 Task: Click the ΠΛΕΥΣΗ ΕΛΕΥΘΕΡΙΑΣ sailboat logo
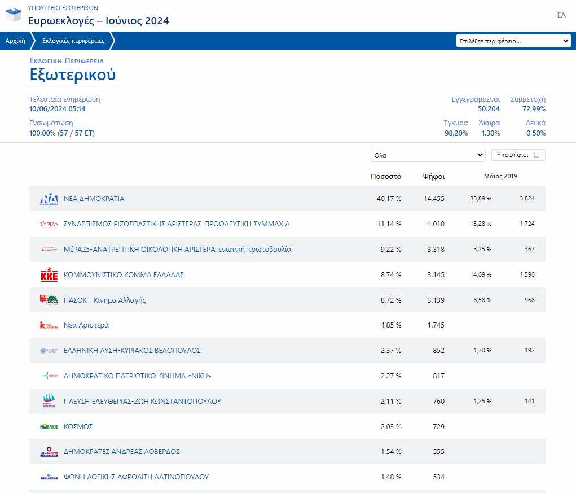click(x=49, y=401)
